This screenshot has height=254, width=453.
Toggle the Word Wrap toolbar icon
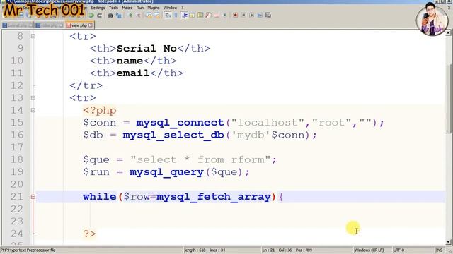coord(168,16)
